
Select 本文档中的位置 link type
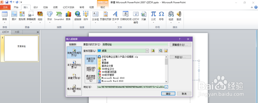click(x=74, y=64)
